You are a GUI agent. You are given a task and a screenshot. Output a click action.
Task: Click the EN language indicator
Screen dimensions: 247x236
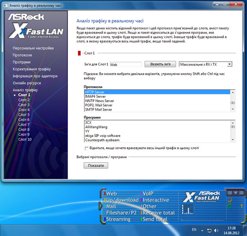point(194,229)
